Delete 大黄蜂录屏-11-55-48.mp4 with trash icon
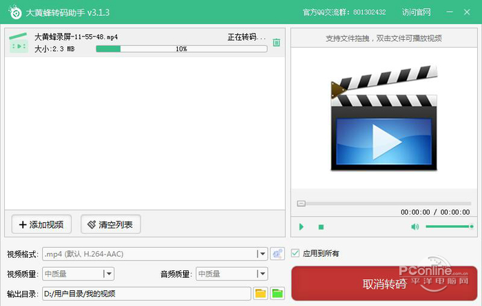The width and height of the screenshot is (482, 306). pos(276,43)
